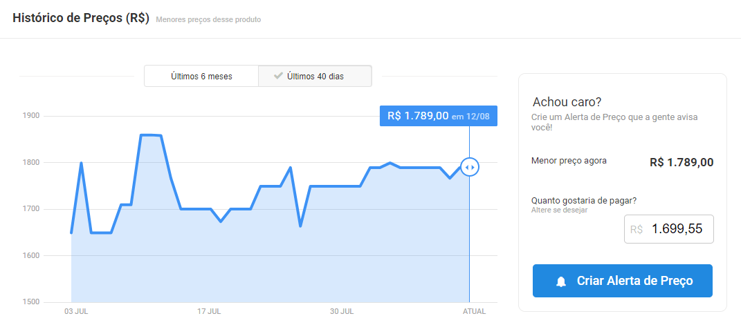
Task: Focus the desired price field showing 1.699,55
Action: pos(676,229)
